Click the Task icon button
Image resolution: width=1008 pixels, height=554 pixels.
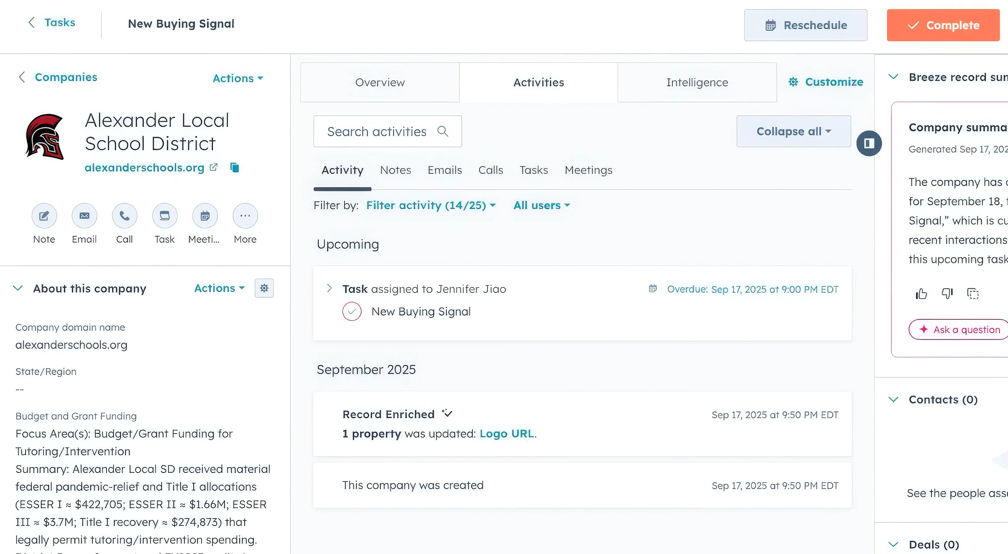tap(165, 216)
